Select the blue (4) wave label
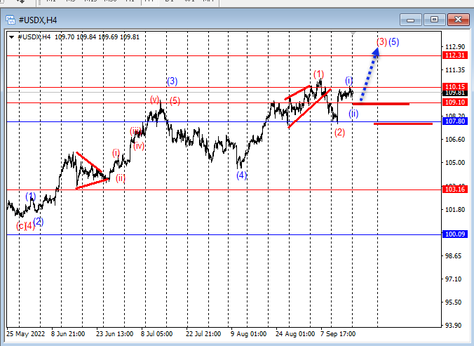The image size is (474, 346). [241, 175]
